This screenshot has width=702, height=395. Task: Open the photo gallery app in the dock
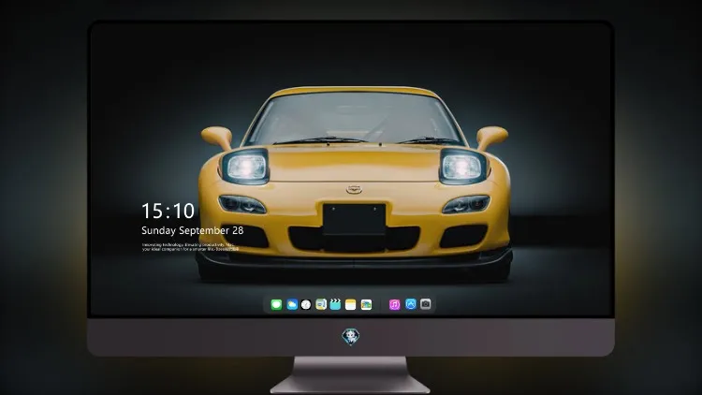click(x=366, y=304)
